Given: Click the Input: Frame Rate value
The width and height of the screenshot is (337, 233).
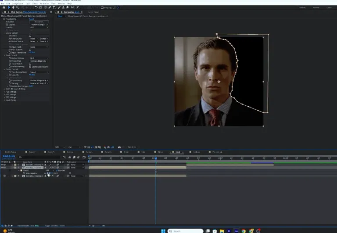Looking at the screenshot, I should 32,53.
